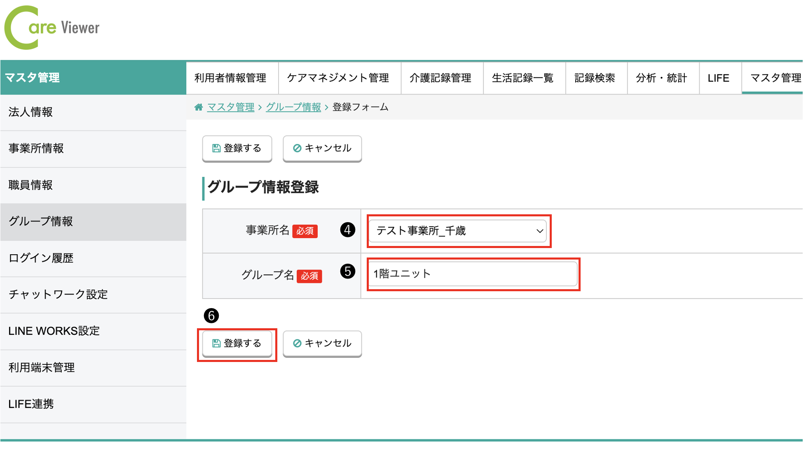Click the prohibition icon on bottom キャンセル button
This screenshot has width=806, height=450.
296,343
